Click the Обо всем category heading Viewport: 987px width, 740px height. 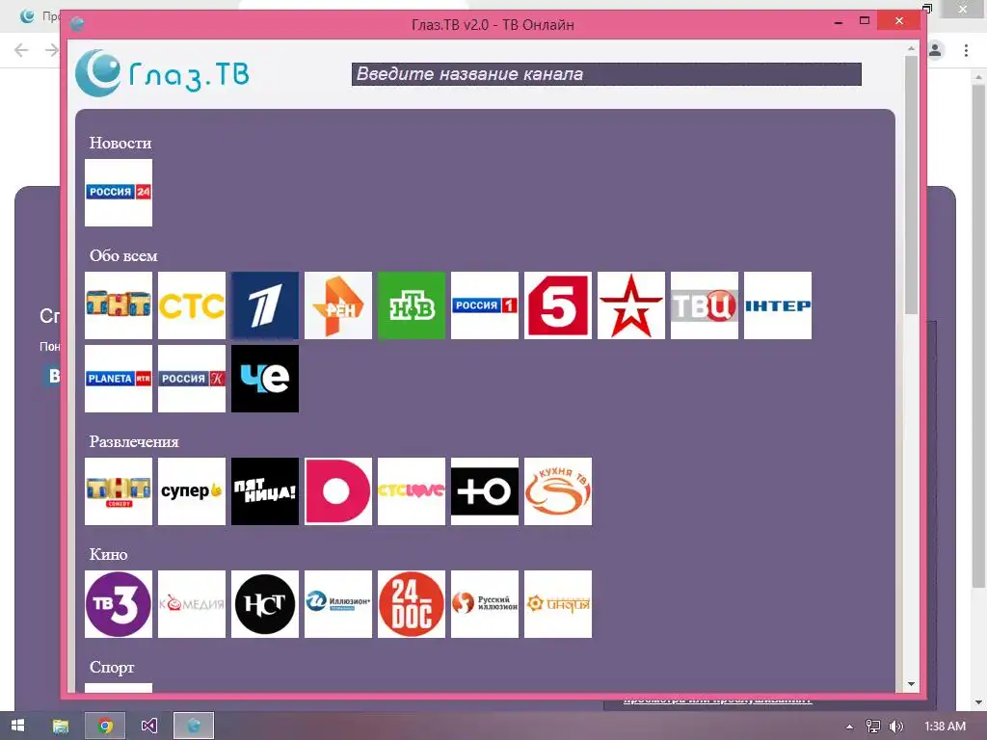(x=123, y=255)
